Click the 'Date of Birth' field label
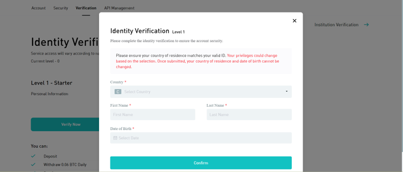Screen dimensions: 403x172 tap(121, 128)
